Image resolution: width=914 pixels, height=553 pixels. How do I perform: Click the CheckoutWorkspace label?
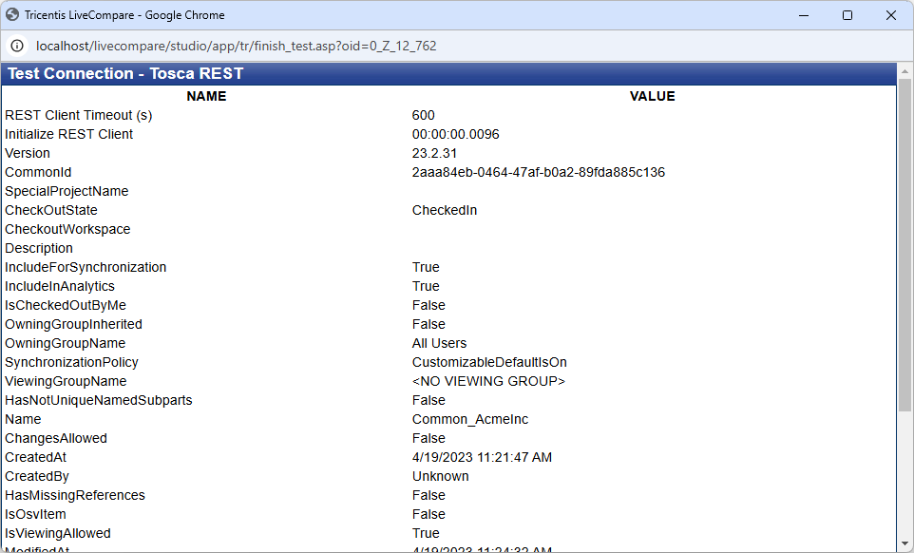point(67,230)
